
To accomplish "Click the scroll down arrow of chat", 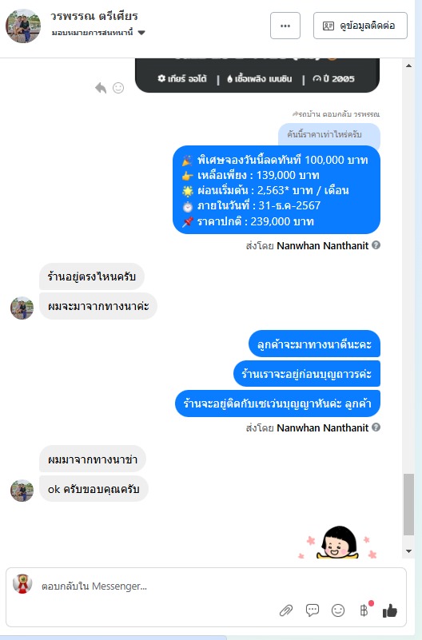I will pyautogui.click(x=408, y=551).
